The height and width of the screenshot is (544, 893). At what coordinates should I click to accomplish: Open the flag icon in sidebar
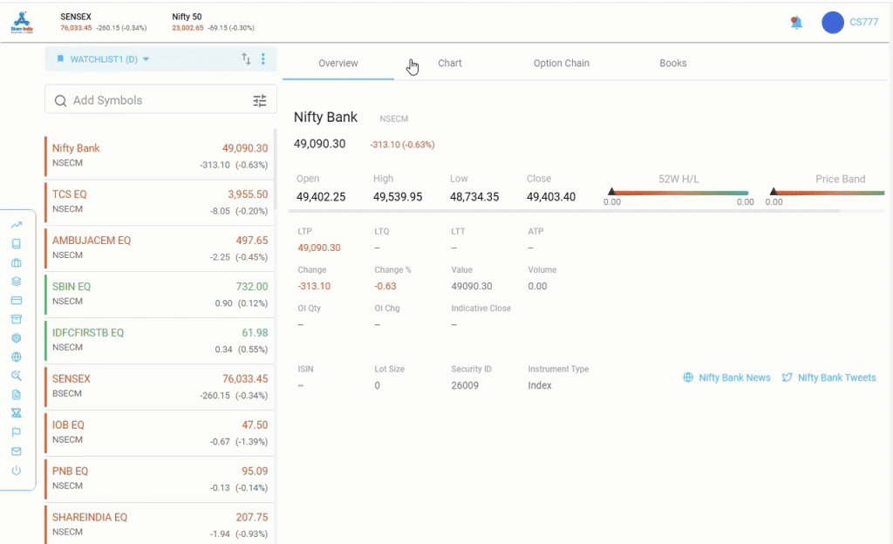click(16, 432)
